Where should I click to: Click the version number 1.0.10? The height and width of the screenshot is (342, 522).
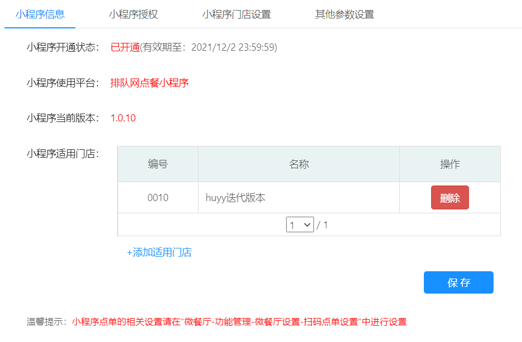pyautogui.click(x=123, y=118)
